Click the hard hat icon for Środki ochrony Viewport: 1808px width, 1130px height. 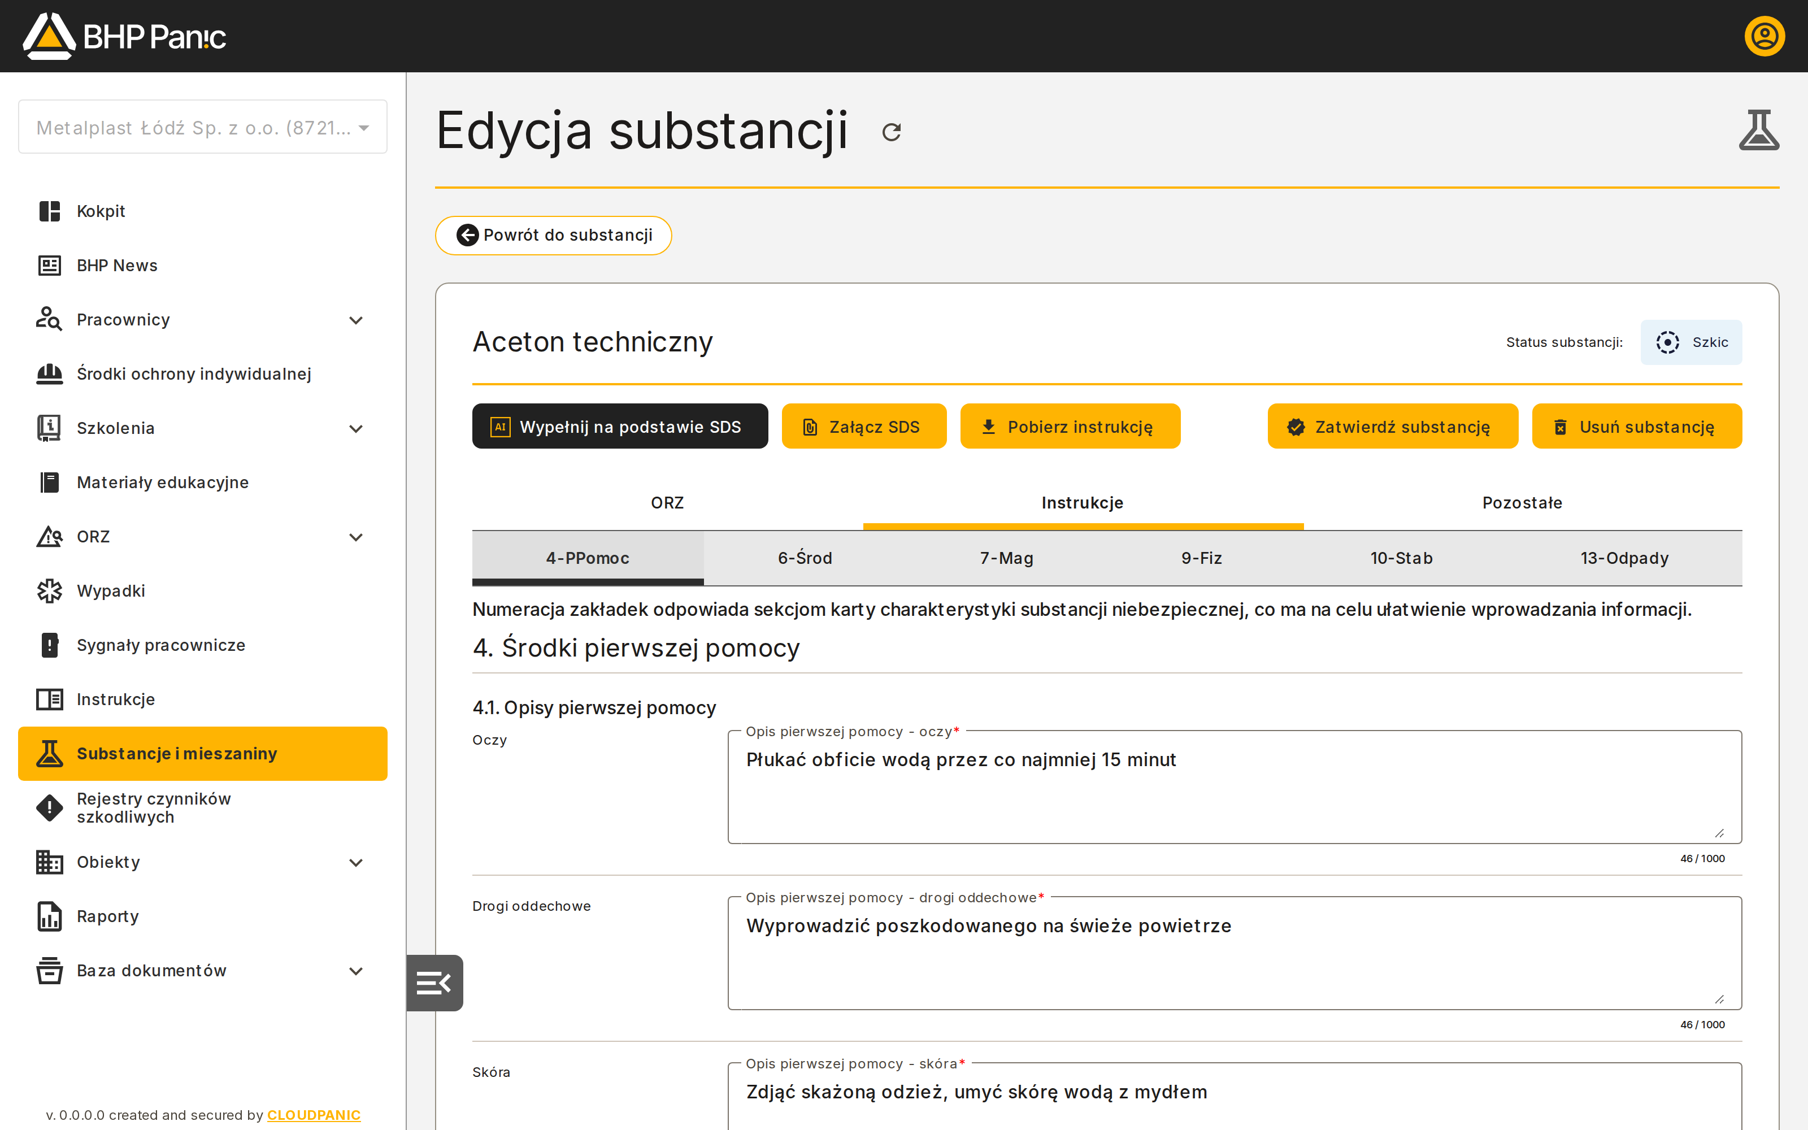tap(49, 373)
